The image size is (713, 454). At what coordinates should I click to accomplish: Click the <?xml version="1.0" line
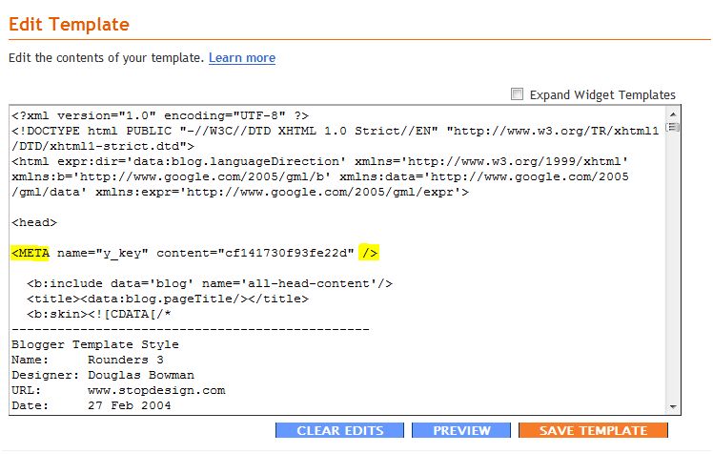click(x=160, y=115)
